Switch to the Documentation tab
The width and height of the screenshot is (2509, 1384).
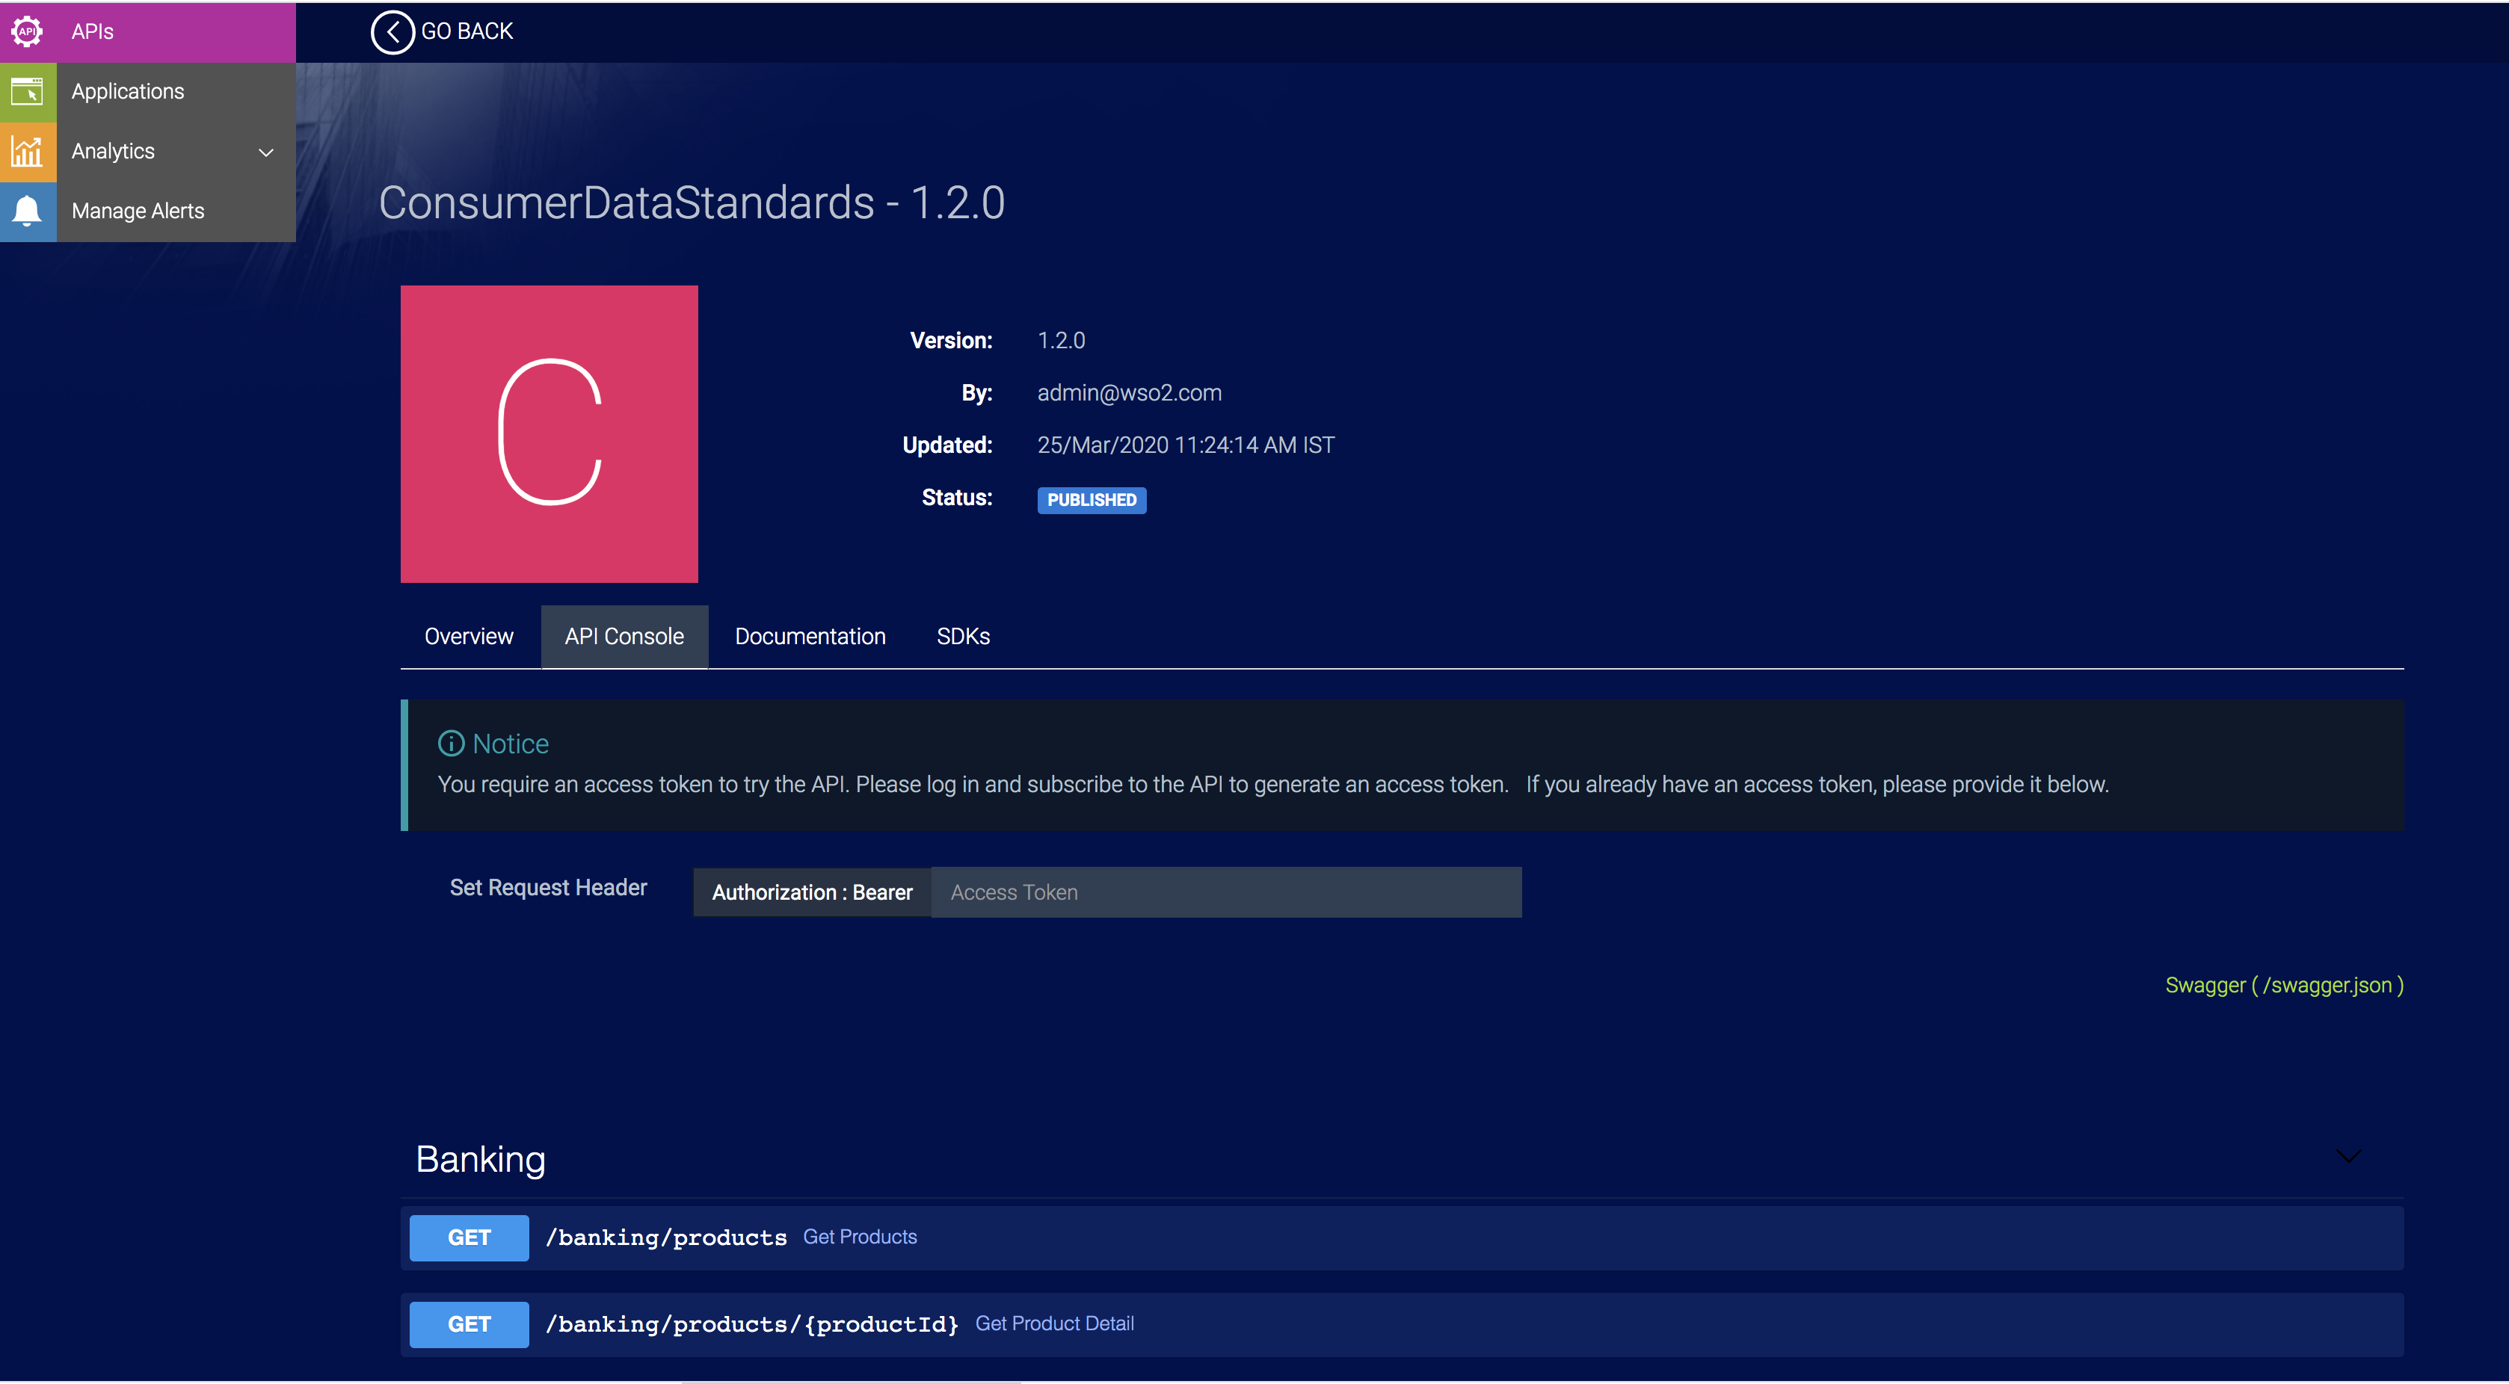(x=810, y=637)
